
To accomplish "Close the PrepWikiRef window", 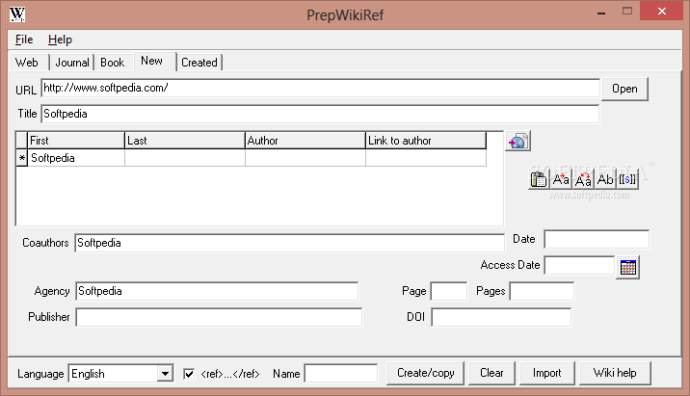I will point(662,11).
